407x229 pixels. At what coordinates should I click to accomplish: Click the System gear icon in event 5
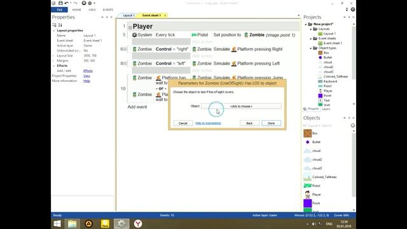[134, 35]
